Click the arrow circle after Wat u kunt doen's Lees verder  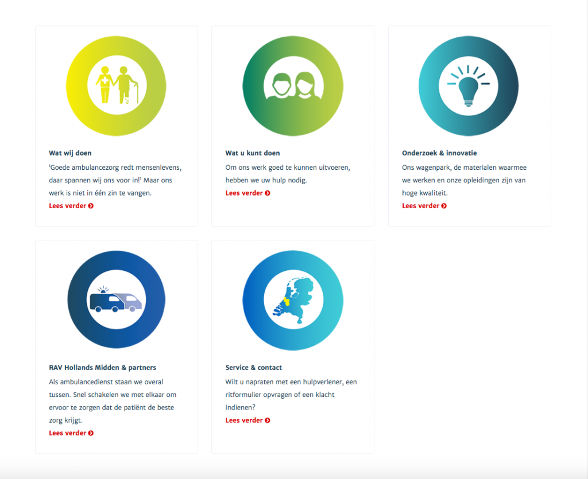268,193
